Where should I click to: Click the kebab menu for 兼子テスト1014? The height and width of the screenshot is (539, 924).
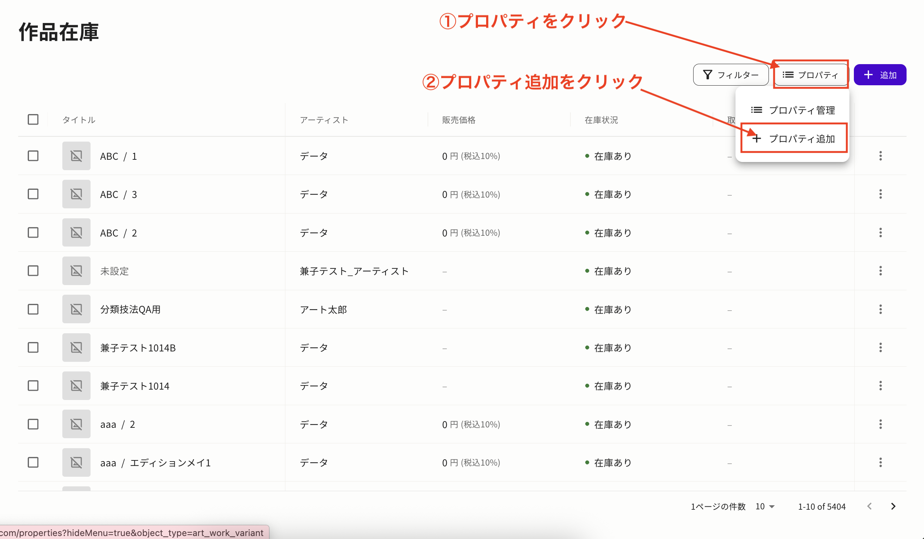pyautogui.click(x=881, y=386)
